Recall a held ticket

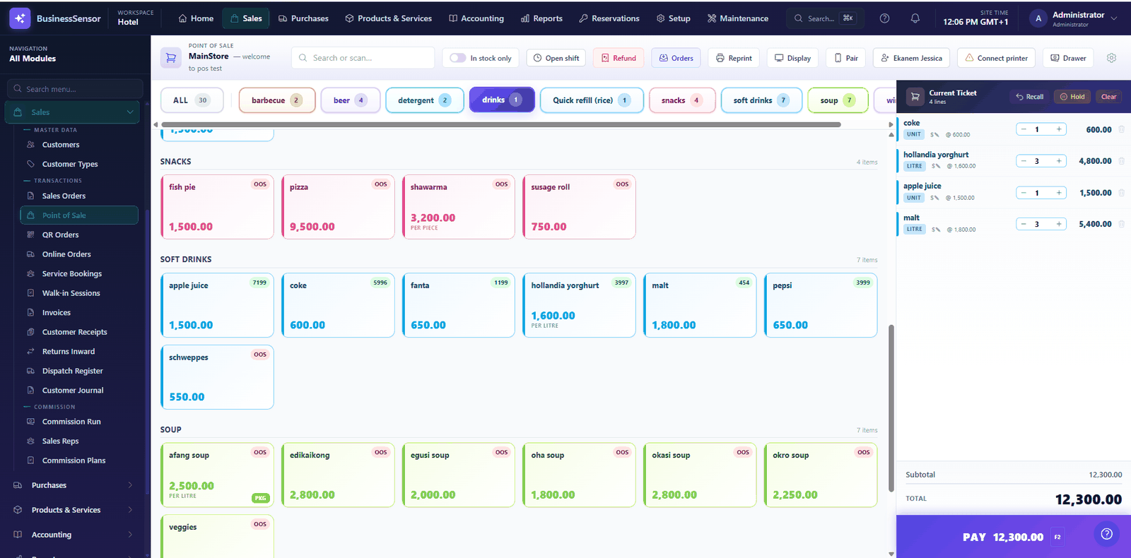[1029, 97]
